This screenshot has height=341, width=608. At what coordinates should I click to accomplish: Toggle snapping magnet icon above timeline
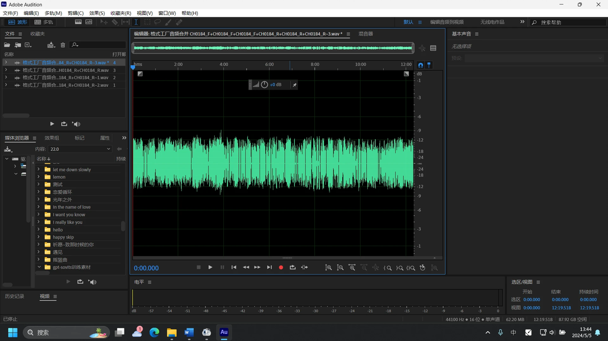click(x=420, y=65)
